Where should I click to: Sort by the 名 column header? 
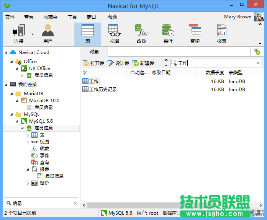[104, 73]
